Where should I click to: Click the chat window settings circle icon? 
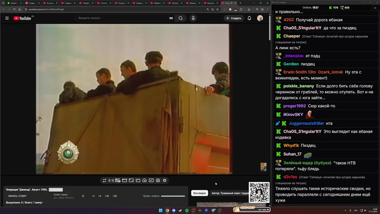375,8
